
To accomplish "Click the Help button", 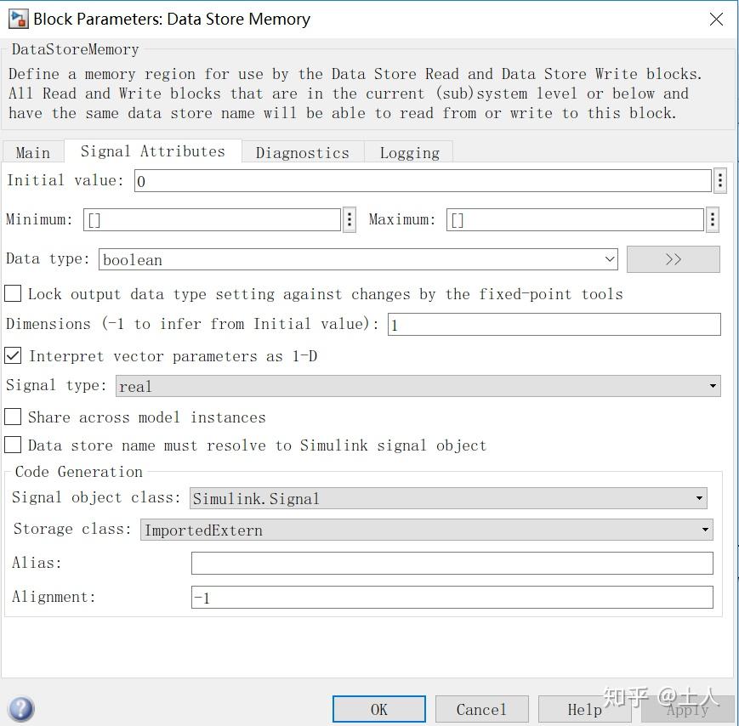I will tap(584, 708).
